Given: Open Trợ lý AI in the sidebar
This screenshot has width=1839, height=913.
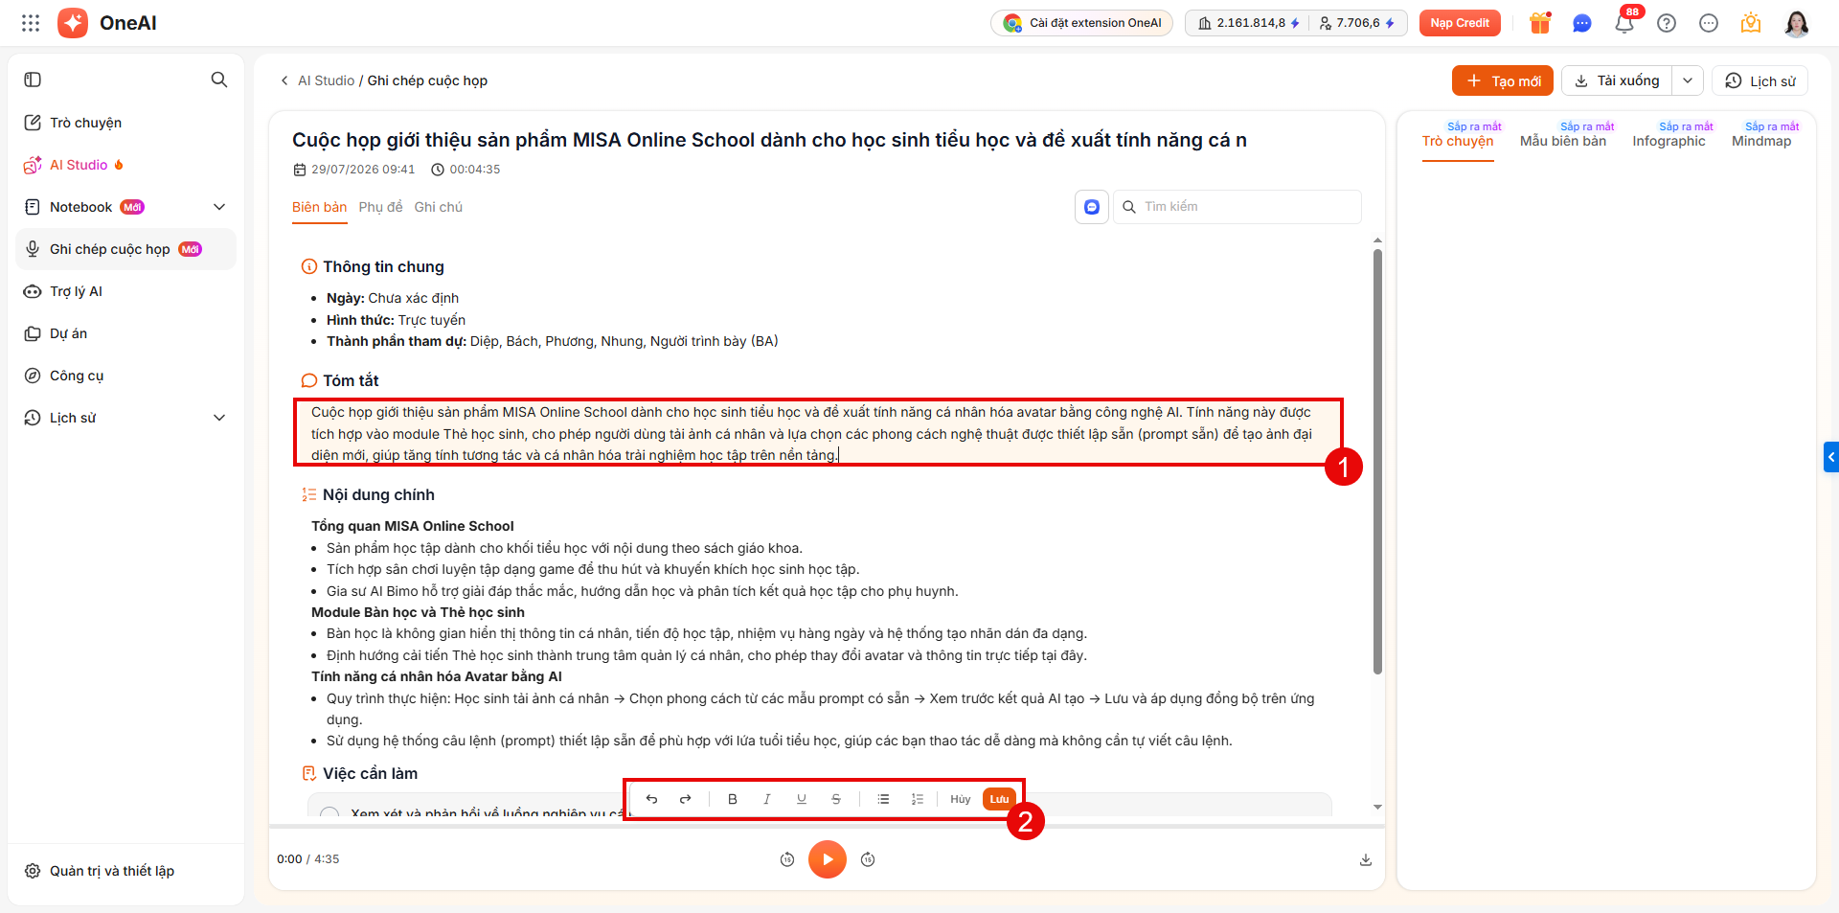Looking at the screenshot, I should tap(126, 291).
